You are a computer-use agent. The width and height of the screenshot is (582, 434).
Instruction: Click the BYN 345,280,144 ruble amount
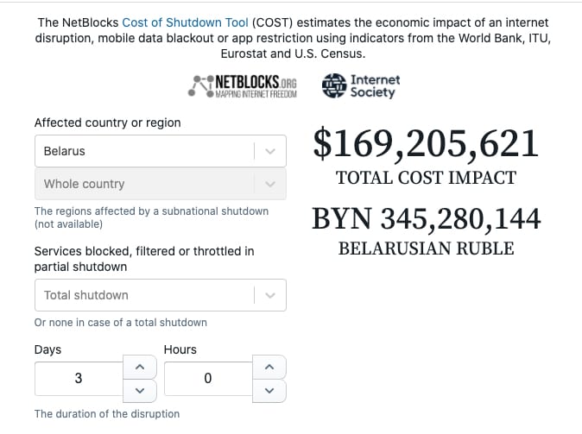426,218
